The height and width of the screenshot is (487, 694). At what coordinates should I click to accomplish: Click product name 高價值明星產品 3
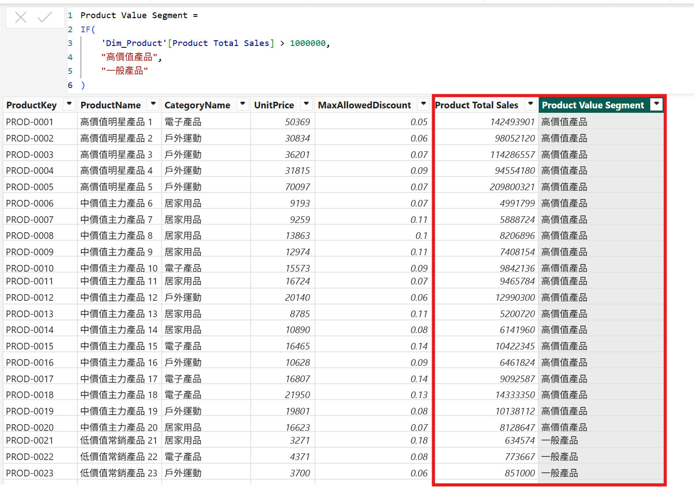(116, 155)
